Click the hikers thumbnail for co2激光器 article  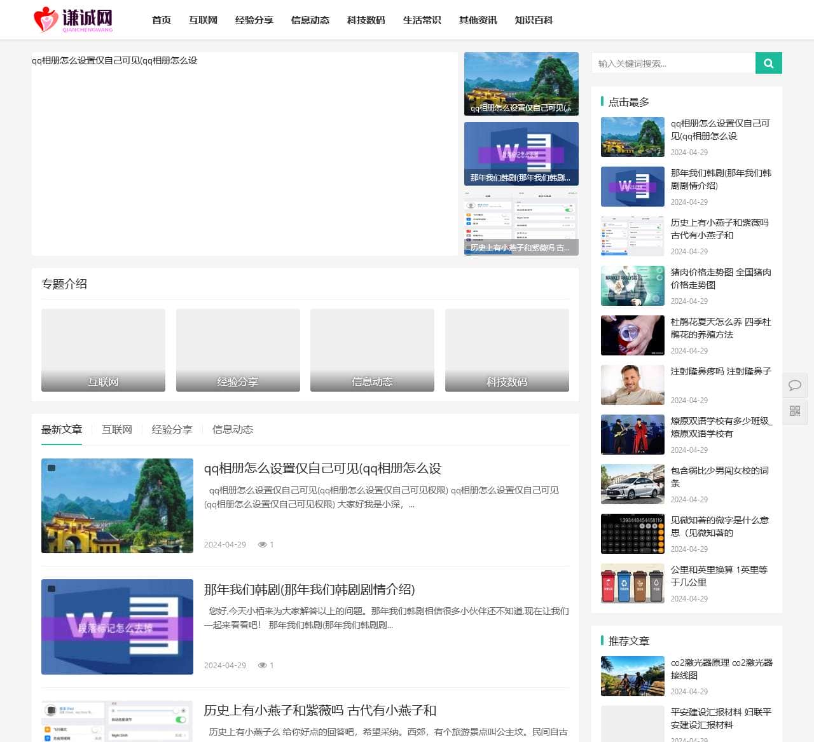(x=633, y=676)
